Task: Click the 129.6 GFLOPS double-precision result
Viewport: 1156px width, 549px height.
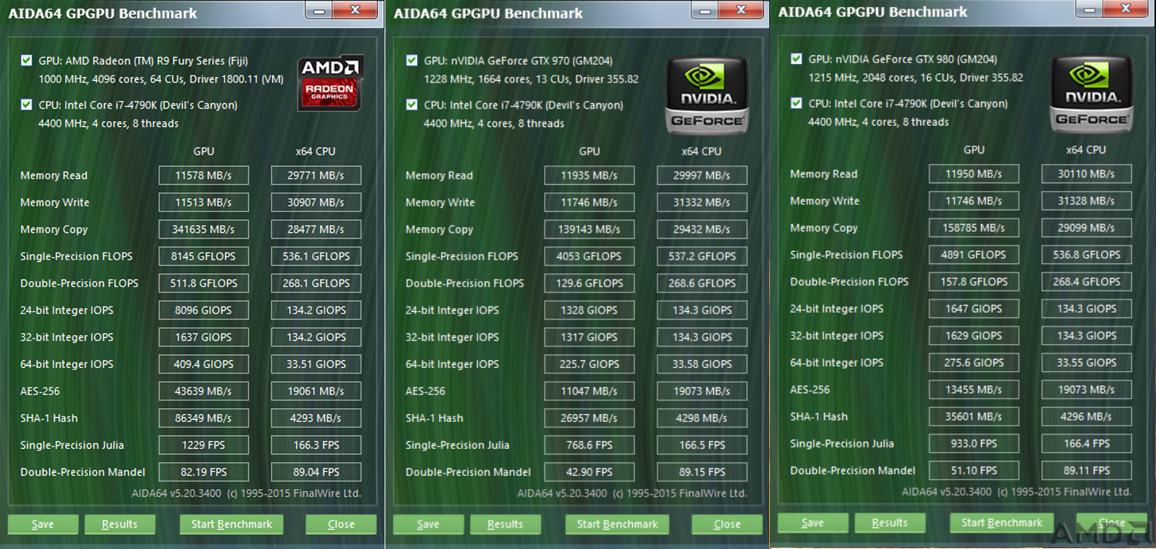Action: (590, 283)
